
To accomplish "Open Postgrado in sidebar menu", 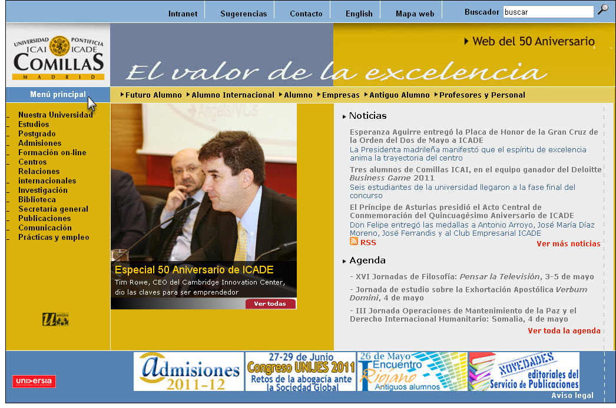I will [x=37, y=134].
